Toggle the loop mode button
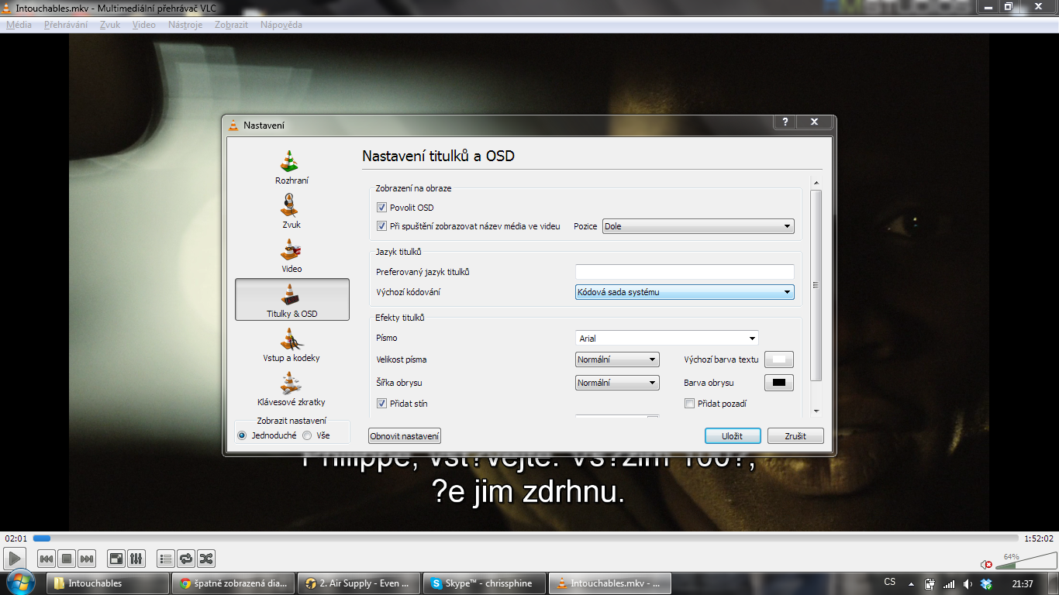1059x595 pixels. click(x=186, y=559)
